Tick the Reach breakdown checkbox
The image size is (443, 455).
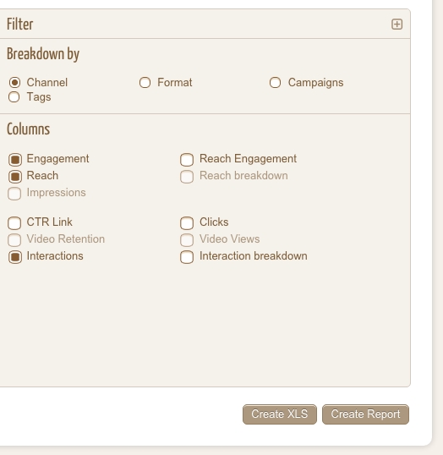[x=187, y=177]
